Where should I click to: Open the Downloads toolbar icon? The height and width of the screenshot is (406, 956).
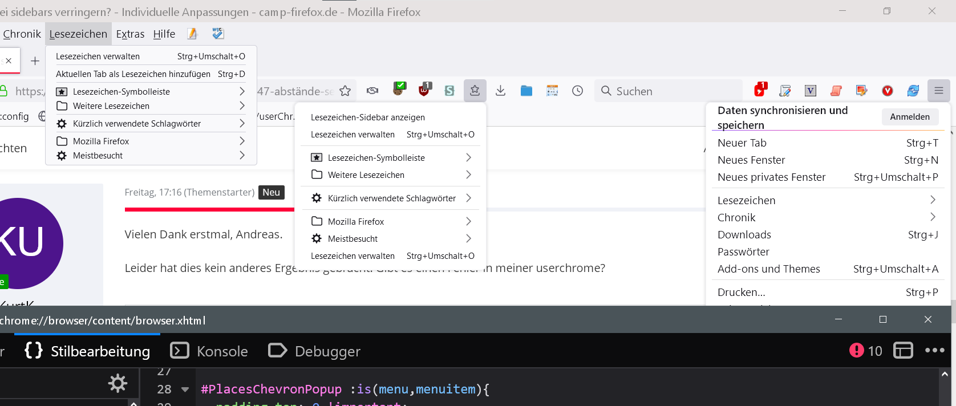(500, 91)
